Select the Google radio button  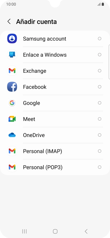(100, 103)
